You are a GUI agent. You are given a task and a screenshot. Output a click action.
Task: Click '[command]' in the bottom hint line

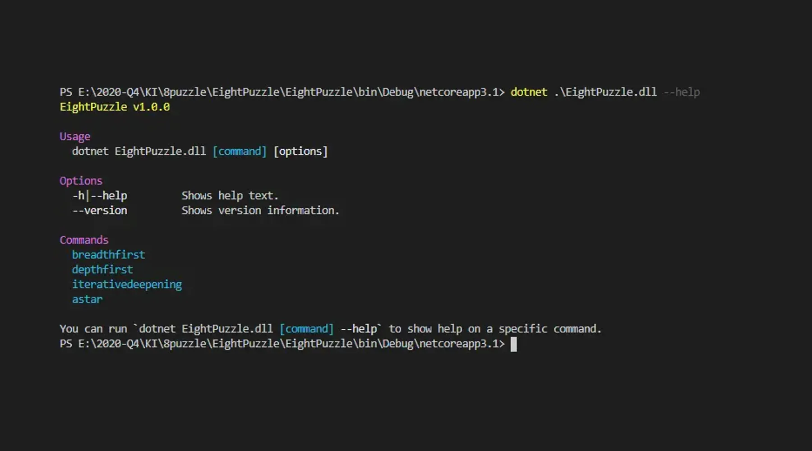(307, 329)
